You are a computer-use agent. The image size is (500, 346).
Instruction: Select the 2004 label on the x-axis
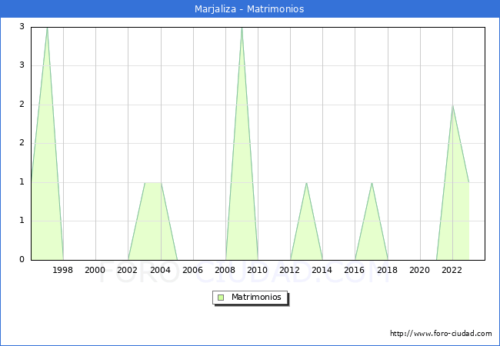pyautogui.click(x=160, y=270)
